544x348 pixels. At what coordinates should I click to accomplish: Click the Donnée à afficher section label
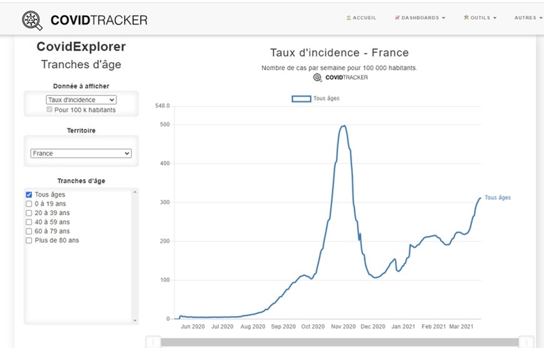pos(81,86)
